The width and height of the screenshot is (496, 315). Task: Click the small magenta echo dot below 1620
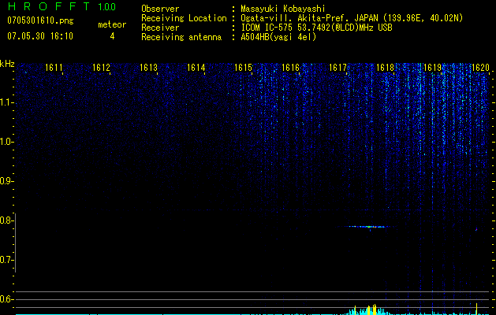(476, 229)
